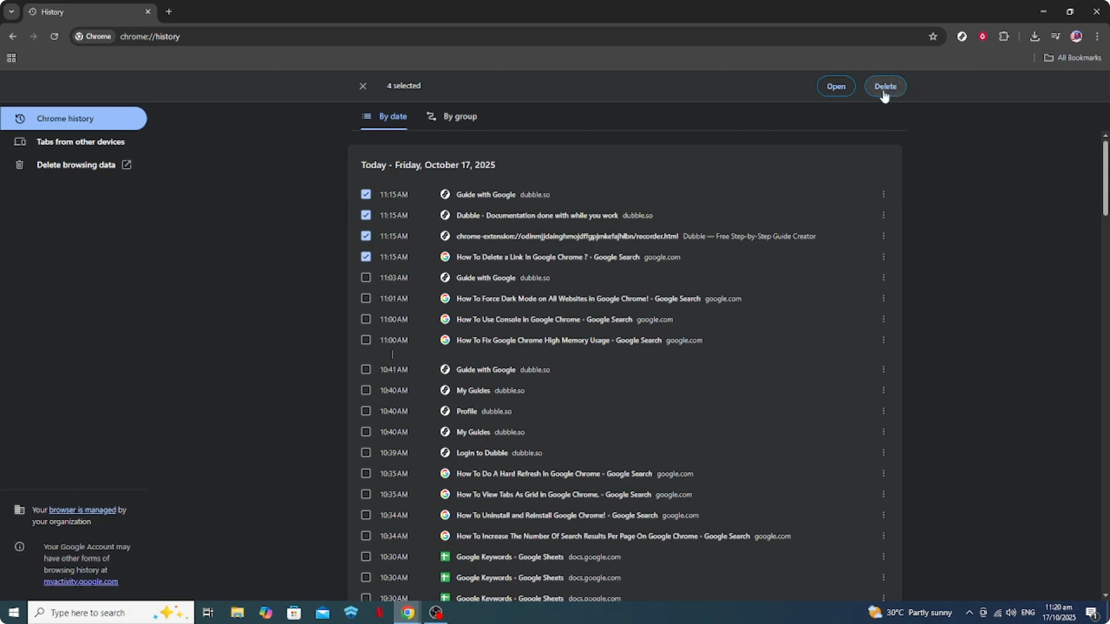Reload the history page
Viewport: 1110px width, 624px height.
click(54, 36)
